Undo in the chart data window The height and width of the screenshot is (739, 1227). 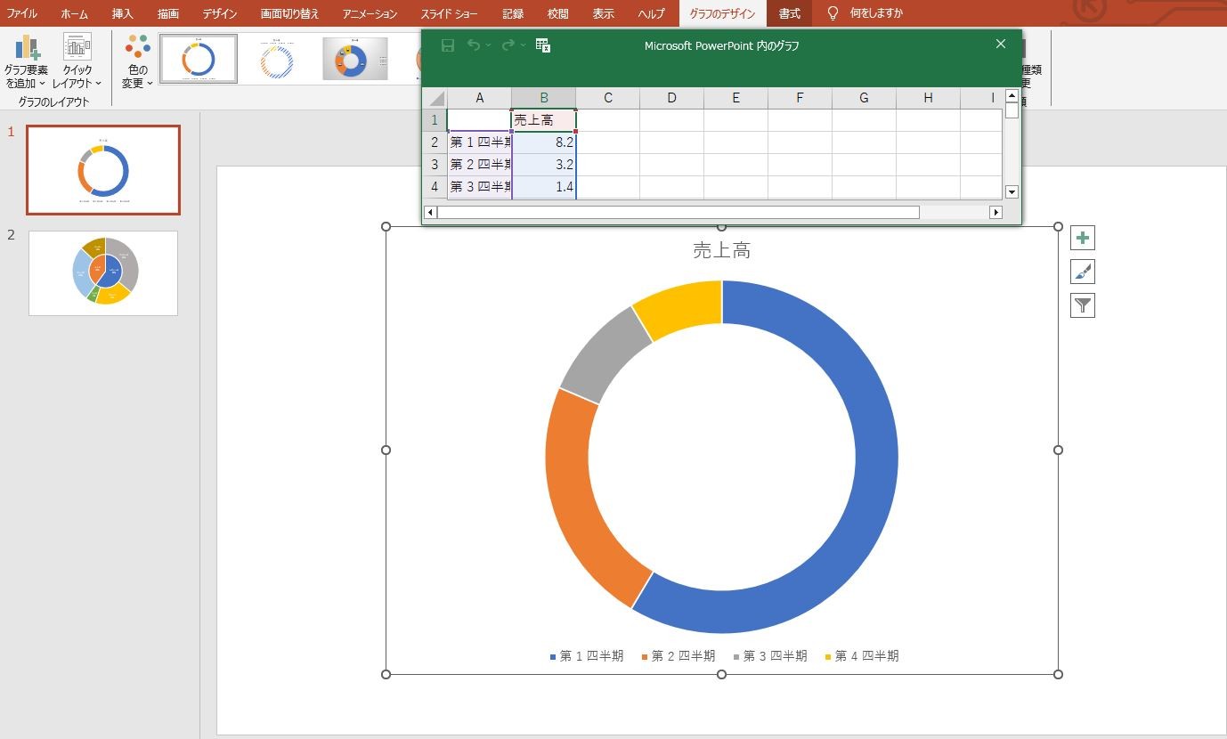(x=474, y=45)
